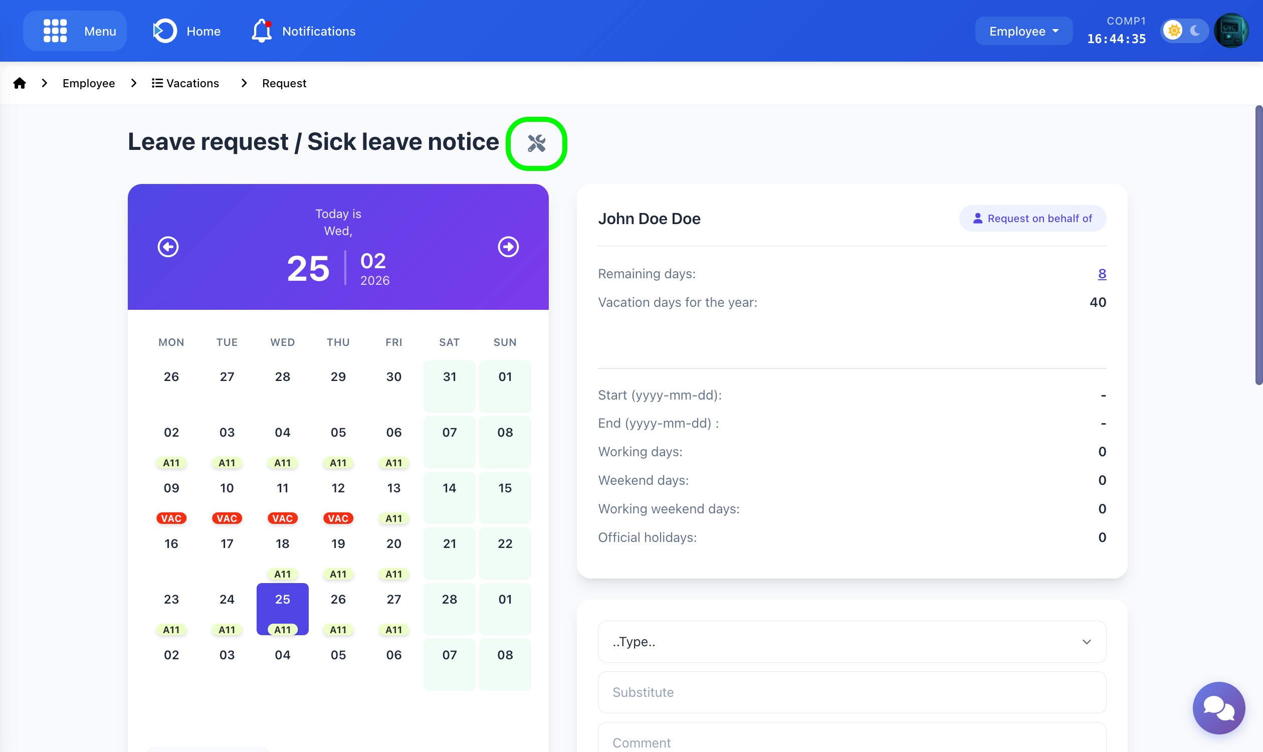Image resolution: width=1263 pixels, height=752 pixels.
Task: Open the Notifications bell icon
Action: (262, 31)
